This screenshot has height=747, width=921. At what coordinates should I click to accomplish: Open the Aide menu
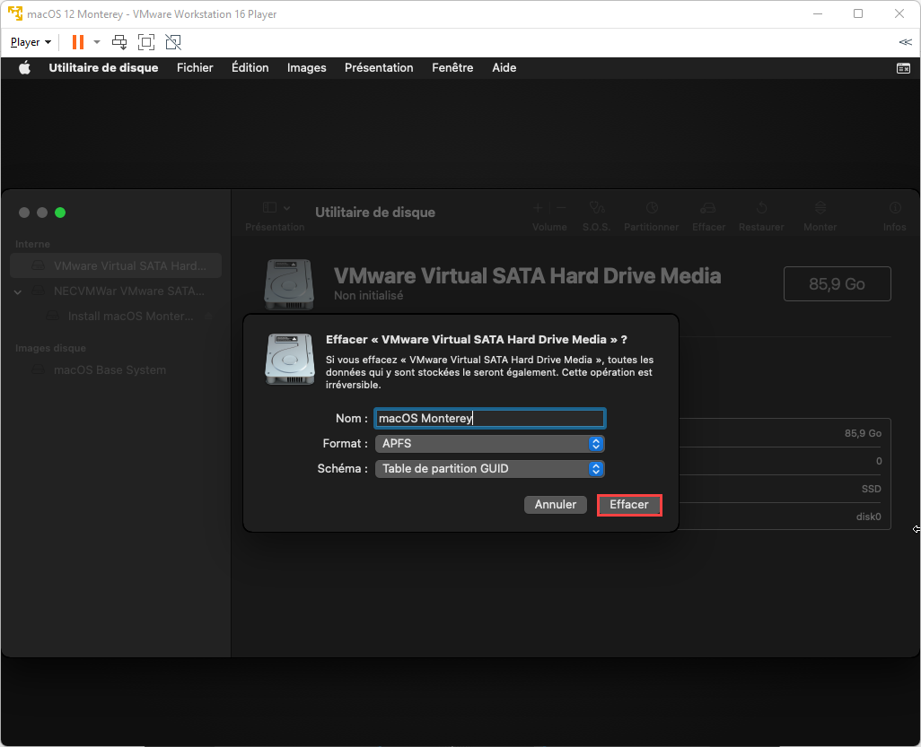(504, 67)
